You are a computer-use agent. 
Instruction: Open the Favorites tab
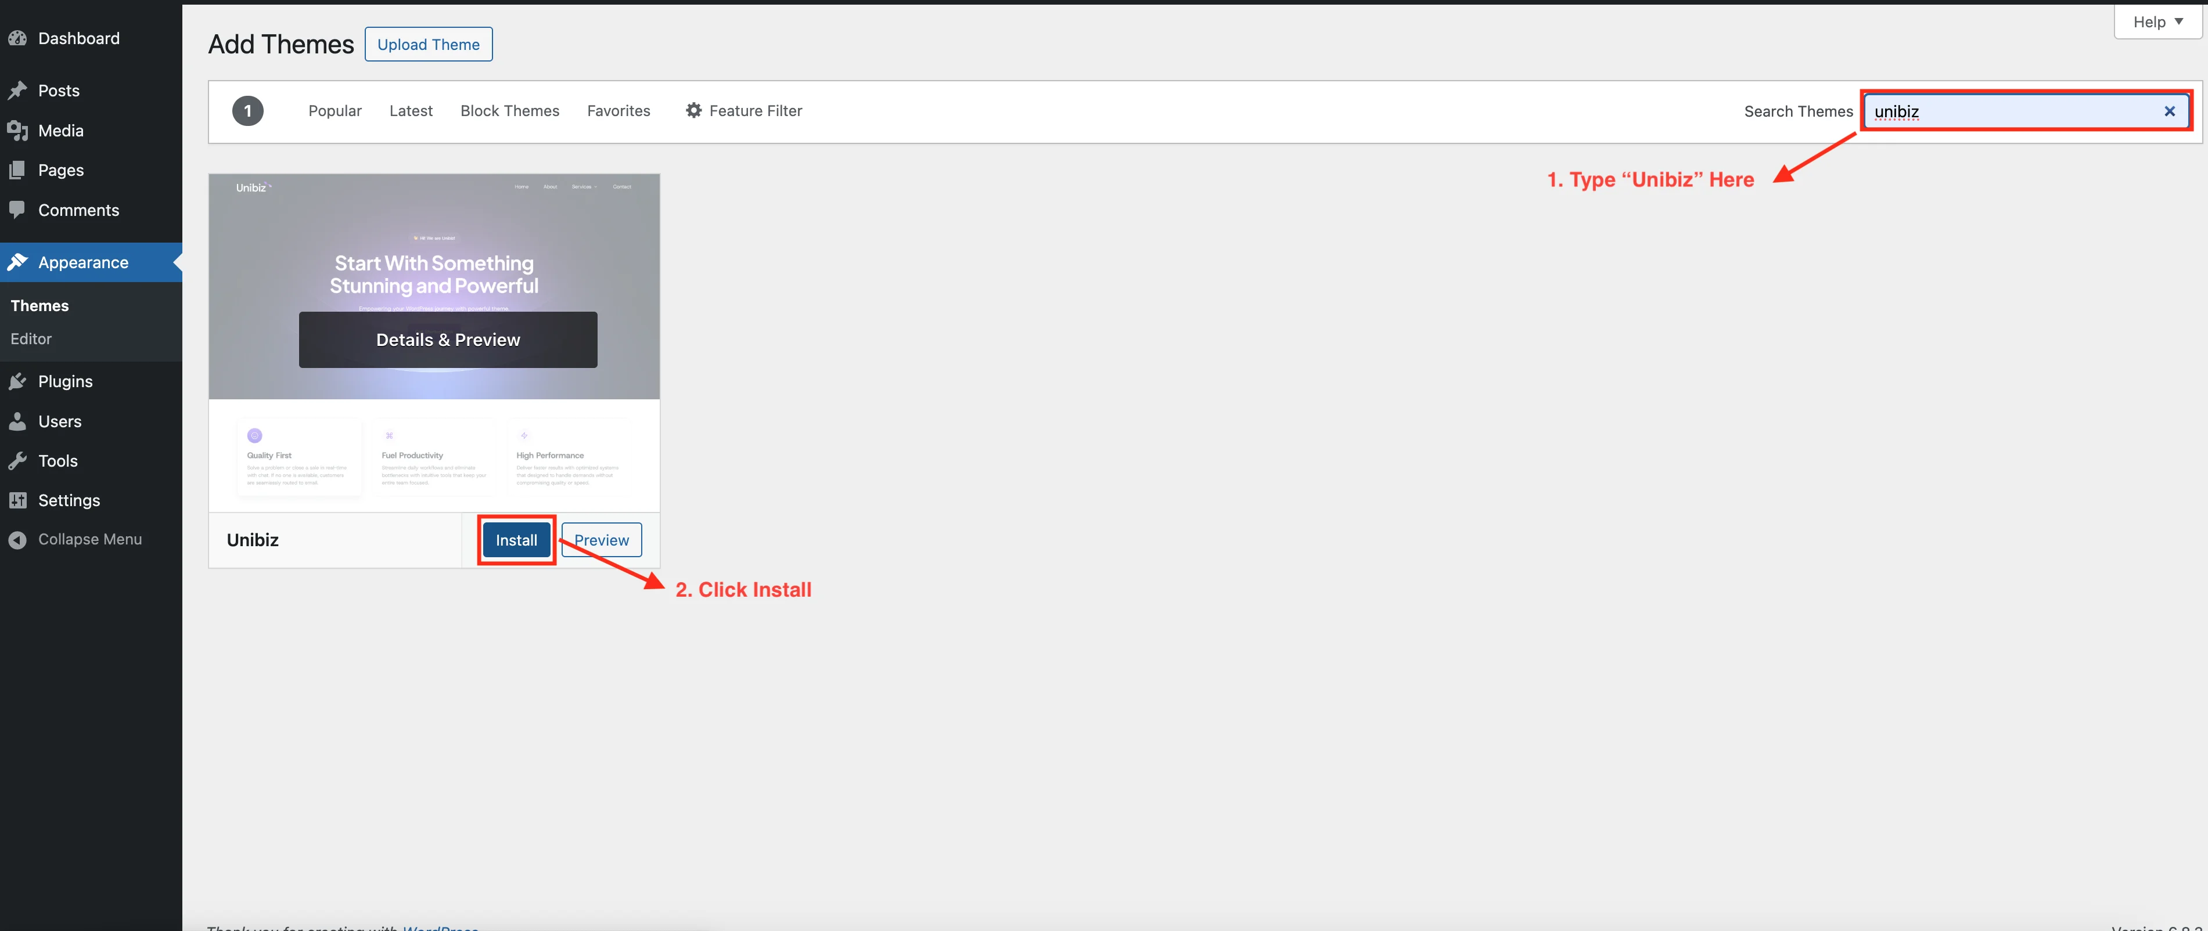click(618, 110)
